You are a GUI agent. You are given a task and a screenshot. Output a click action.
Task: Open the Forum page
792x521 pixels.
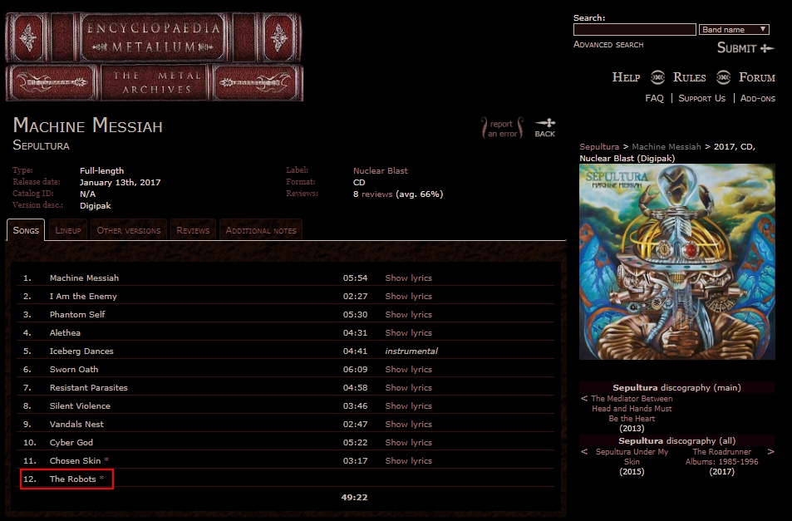pos(756,77)
